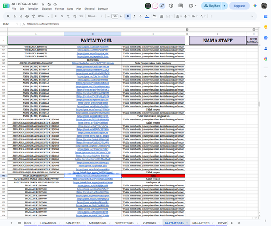Viewport: 271px width, 226px height.
Task: Open the Format menu
Action: (x=60, y=9)
